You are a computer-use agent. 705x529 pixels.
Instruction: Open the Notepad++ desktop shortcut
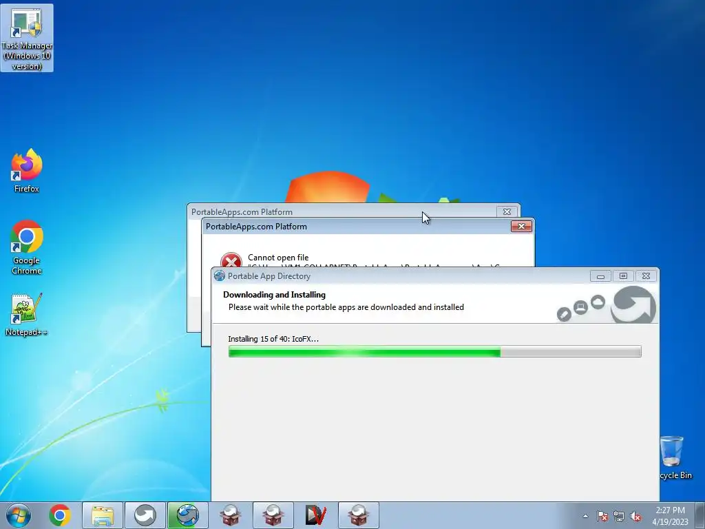pyautogui.click(x=27, y=314)
